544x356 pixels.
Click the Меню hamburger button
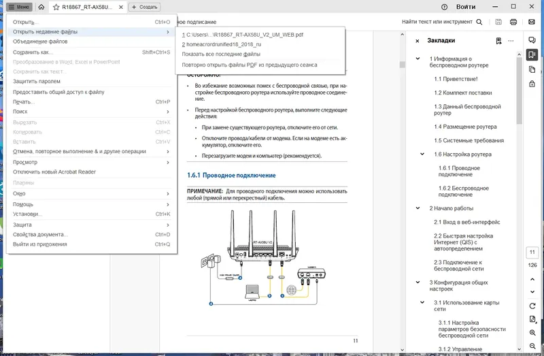(19, 7)
